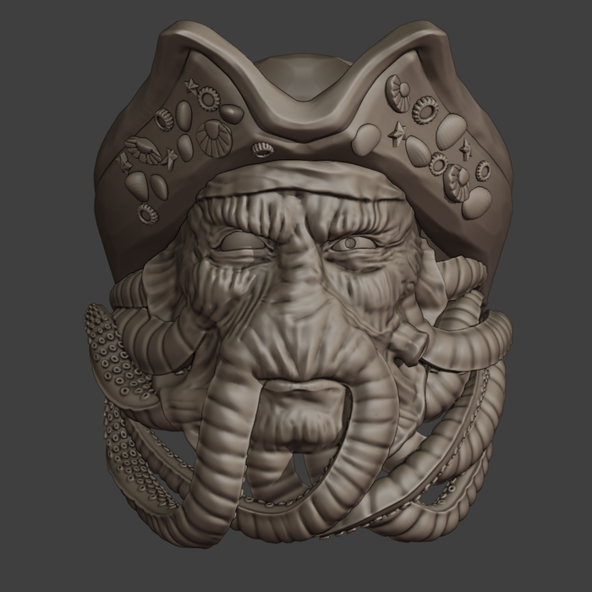
Task: Click the model's open eye on the right
Action: (350, 244)
